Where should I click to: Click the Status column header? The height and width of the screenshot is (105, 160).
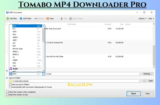(x=128, y=24)
